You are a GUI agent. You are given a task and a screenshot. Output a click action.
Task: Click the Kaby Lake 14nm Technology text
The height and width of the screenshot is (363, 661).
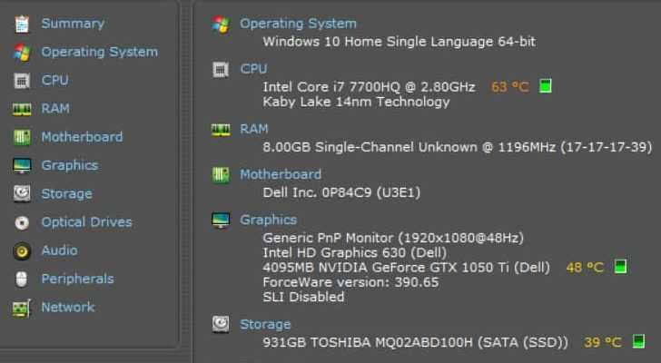click(356, 102)
